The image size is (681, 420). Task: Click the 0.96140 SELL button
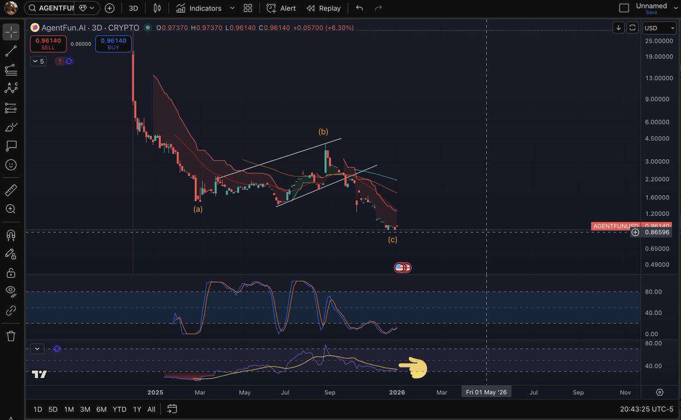click(48, 44)
